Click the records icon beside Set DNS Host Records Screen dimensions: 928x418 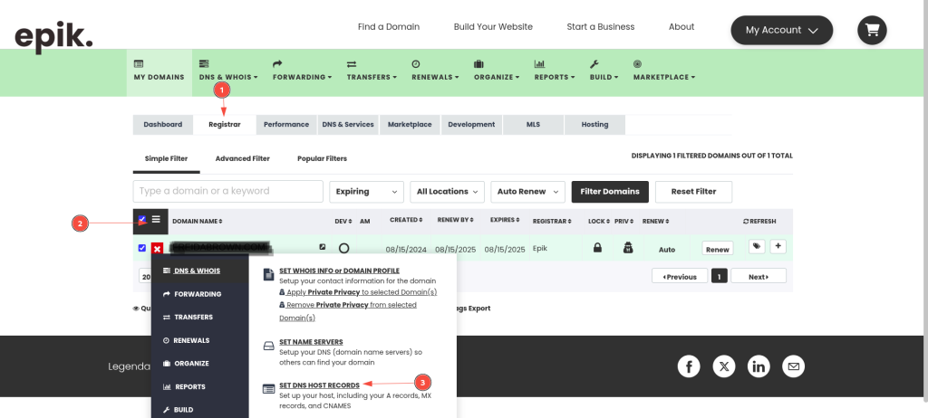(268, 389)
